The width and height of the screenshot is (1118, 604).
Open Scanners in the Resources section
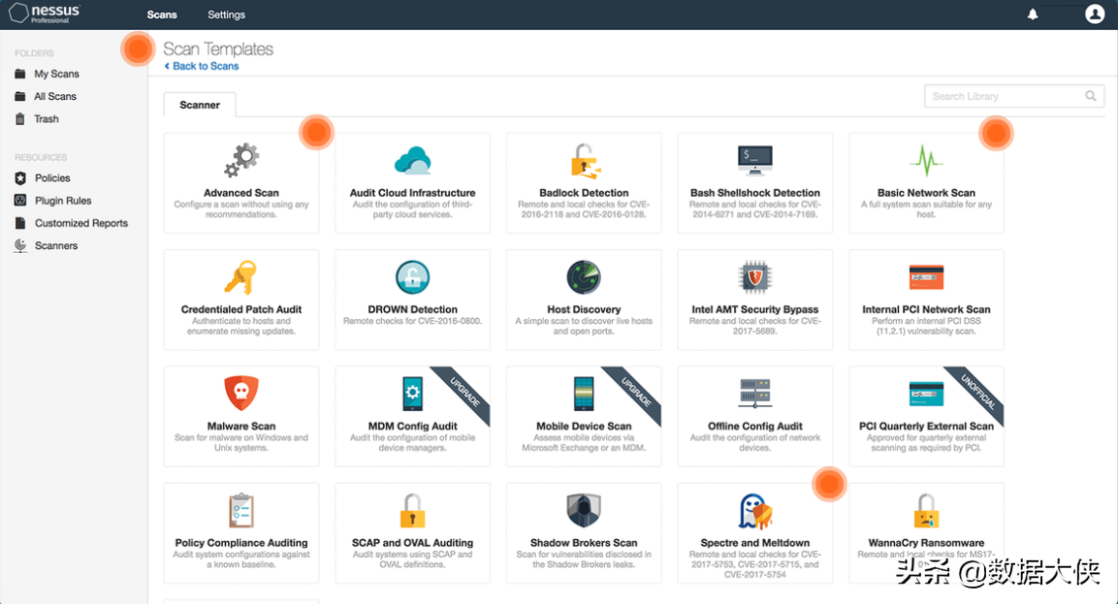[x=56, y=246]
